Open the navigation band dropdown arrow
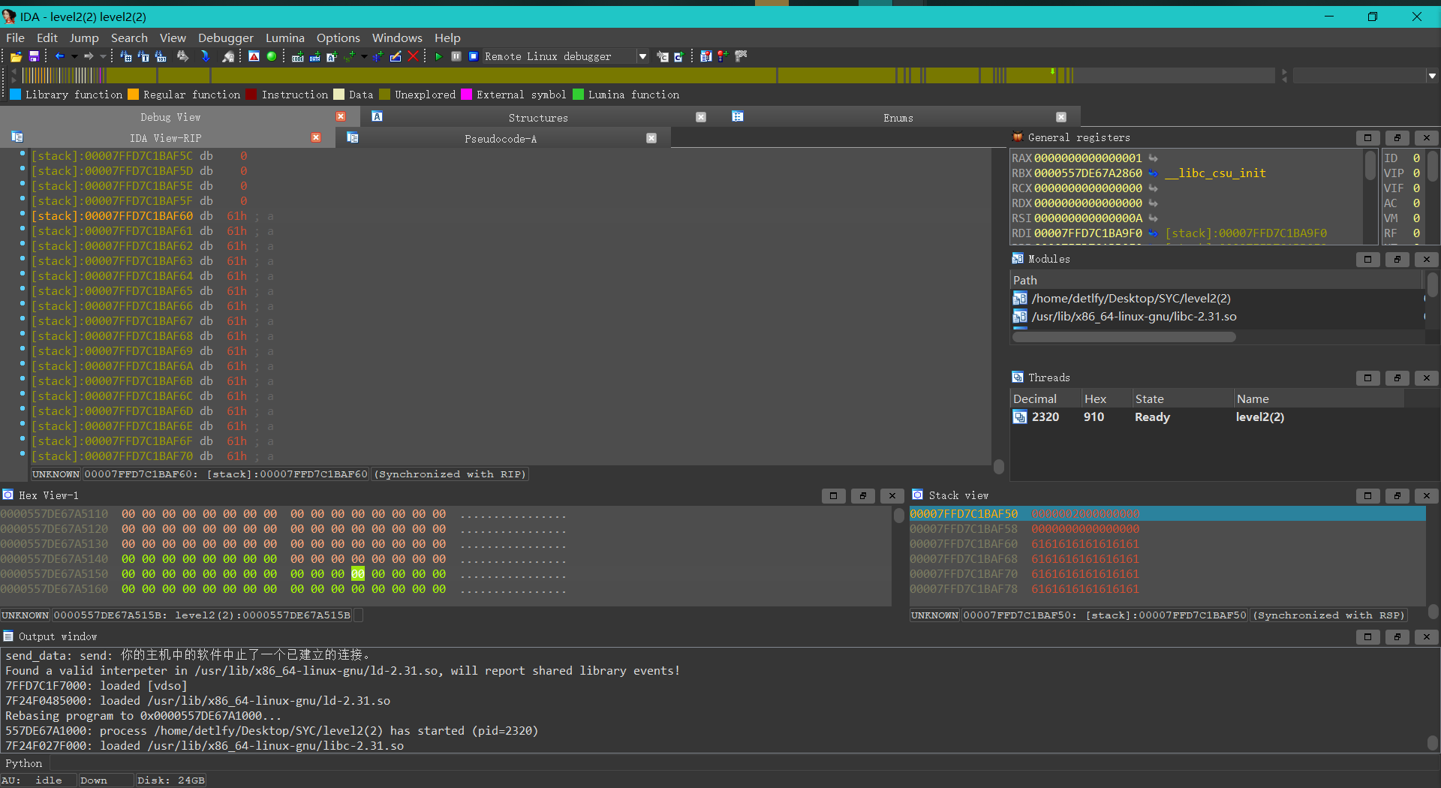The height and width of the screenshot is (788, 1441). 1432,76
